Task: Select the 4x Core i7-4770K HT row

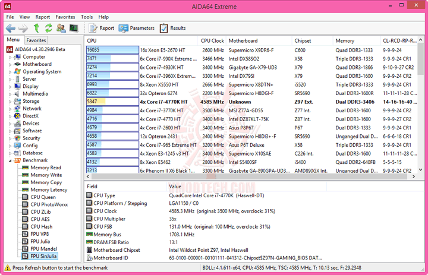Action: [x=251, y=102]
